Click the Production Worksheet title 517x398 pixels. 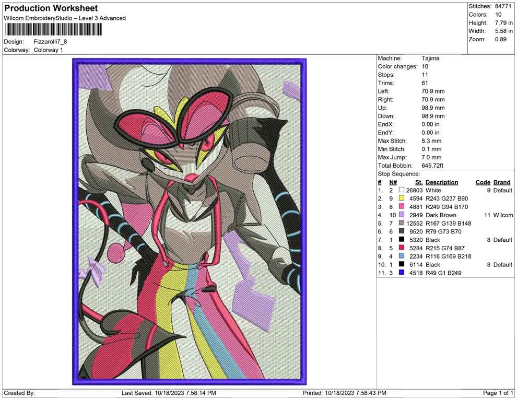[x=51, y=8]
